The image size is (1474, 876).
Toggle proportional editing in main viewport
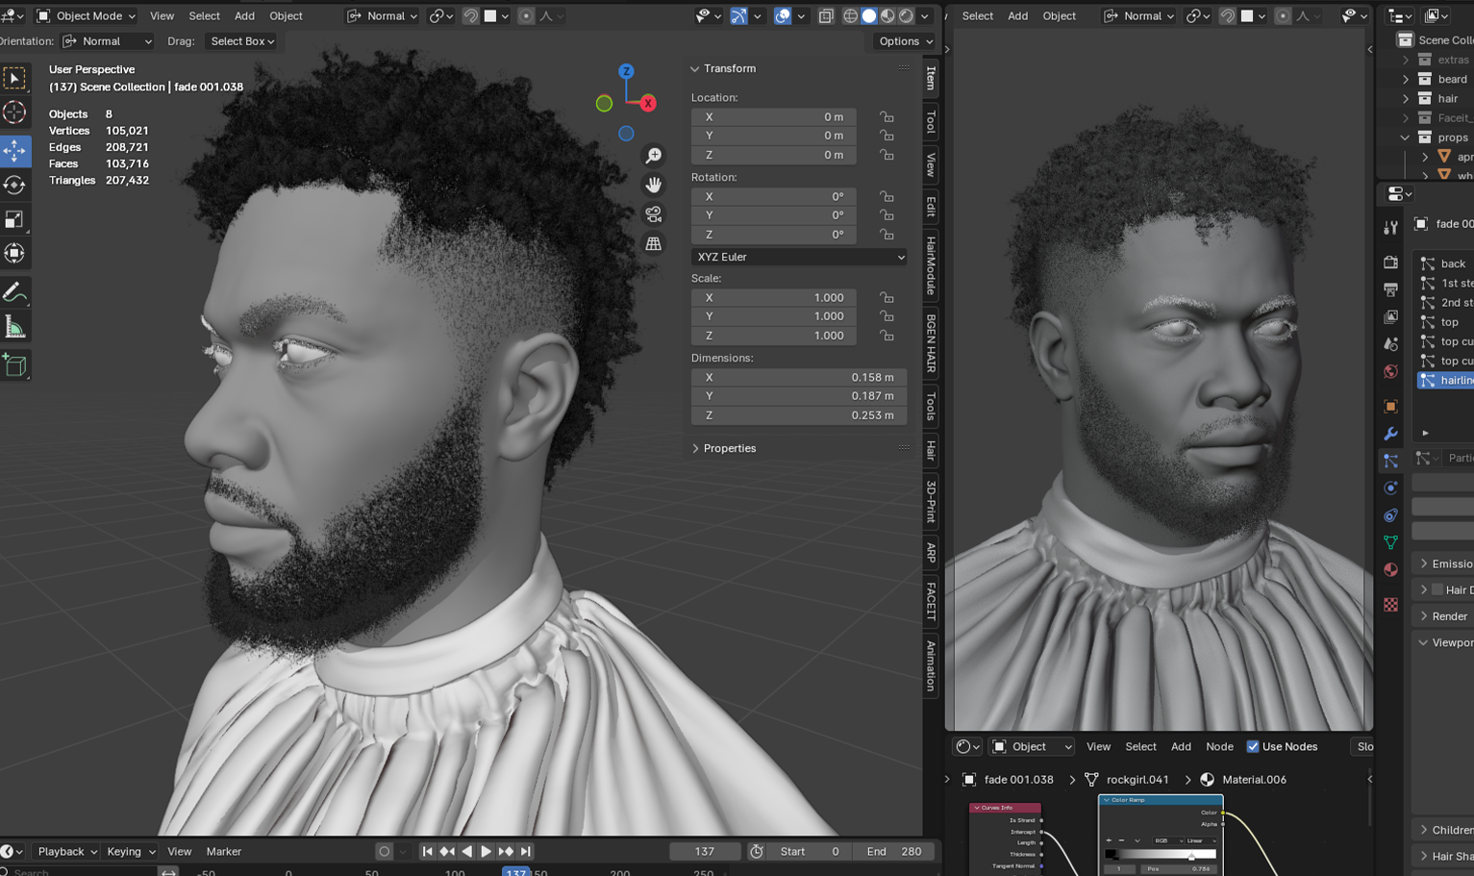pyautogui.click(x=526, y=15)
